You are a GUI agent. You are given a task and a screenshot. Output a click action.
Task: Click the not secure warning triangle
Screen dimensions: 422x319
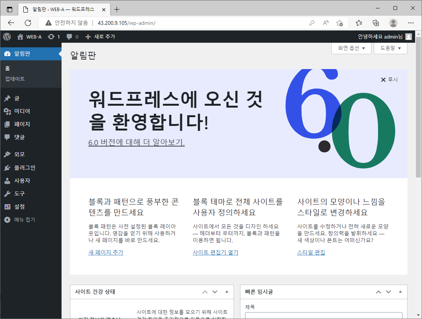[x=49, y=23]
